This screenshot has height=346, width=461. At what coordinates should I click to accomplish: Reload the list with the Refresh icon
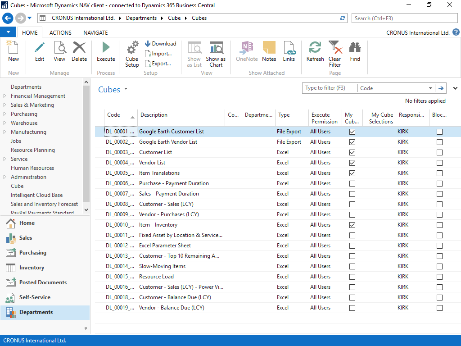(x=315, y=51)
